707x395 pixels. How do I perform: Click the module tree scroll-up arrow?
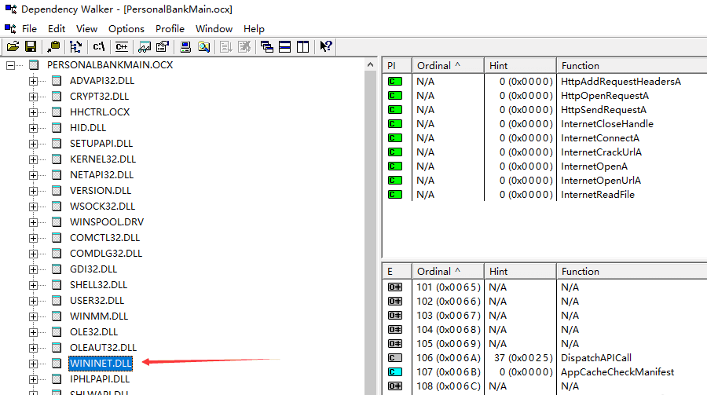pyautogui.click(x=370, y=64)
